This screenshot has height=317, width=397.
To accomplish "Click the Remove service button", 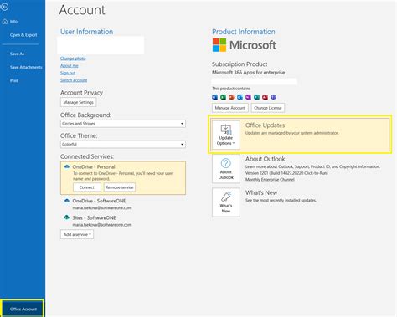I will coord(120,187).
